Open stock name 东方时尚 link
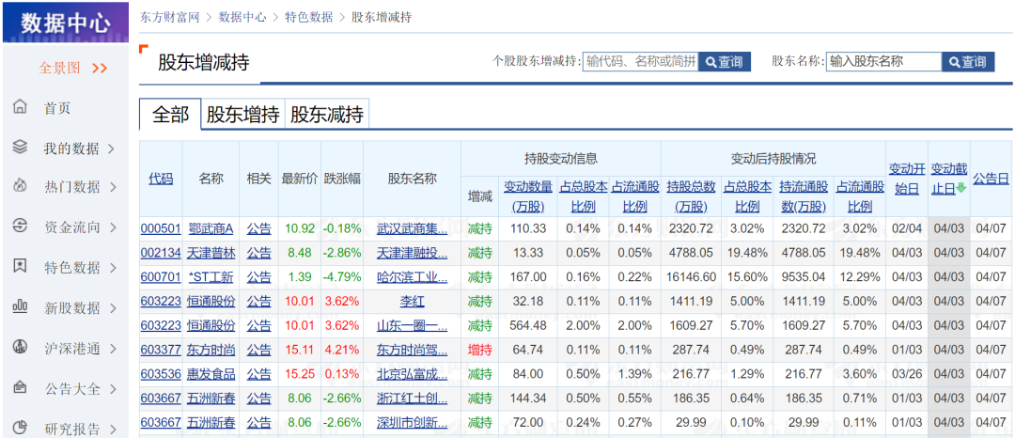1015x438 pixels. 211,350
